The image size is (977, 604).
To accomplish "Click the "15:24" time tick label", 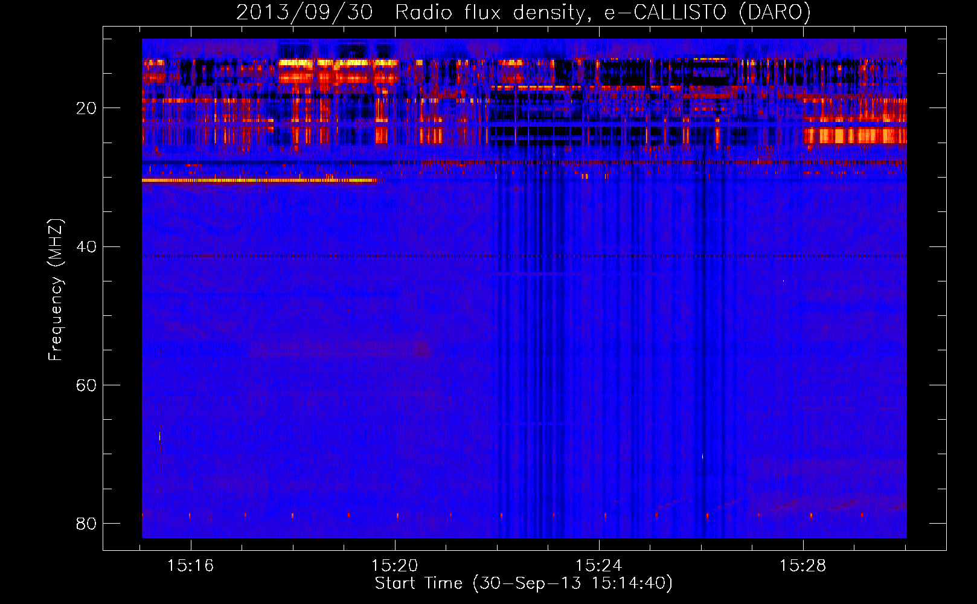I will click(x=599, y=566).
